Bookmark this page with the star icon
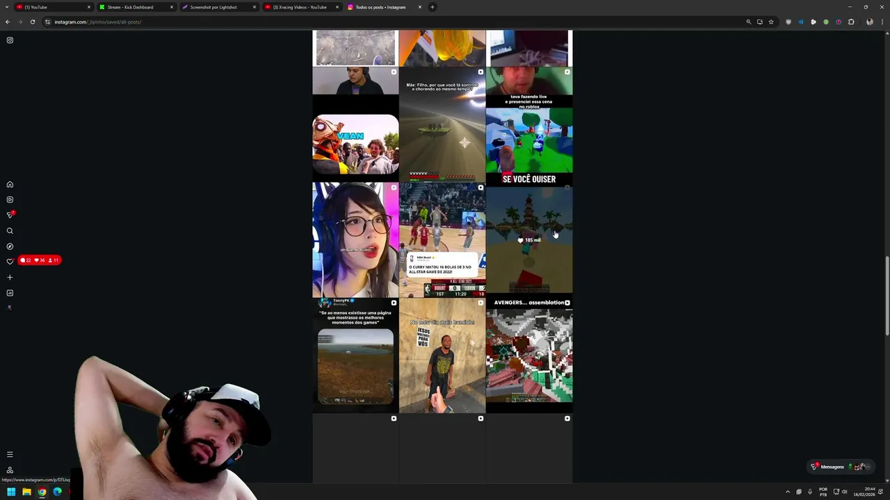This screenshot has width=890, height=500. click(x=771, y=22)
